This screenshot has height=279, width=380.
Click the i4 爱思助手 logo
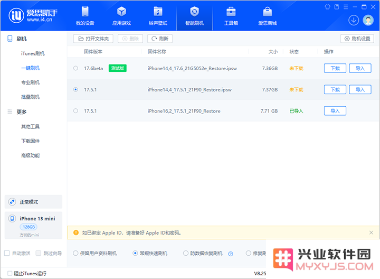[x=33, y=15]
